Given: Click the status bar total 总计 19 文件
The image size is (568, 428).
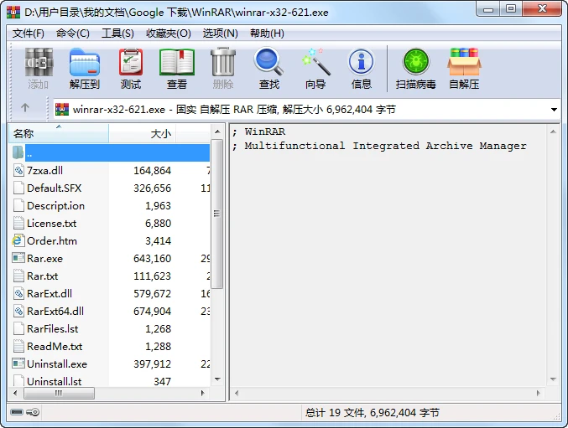Looking at the screenshot, I should 372,412.
